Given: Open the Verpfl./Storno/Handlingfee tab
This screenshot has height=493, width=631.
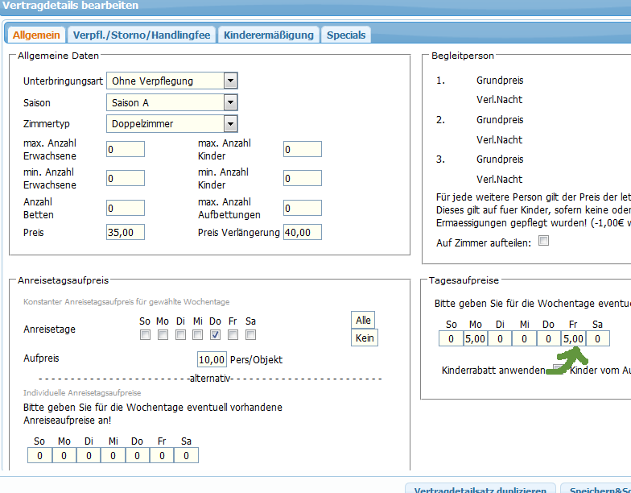Looking at the screenshot, I should tap(141, 35).
